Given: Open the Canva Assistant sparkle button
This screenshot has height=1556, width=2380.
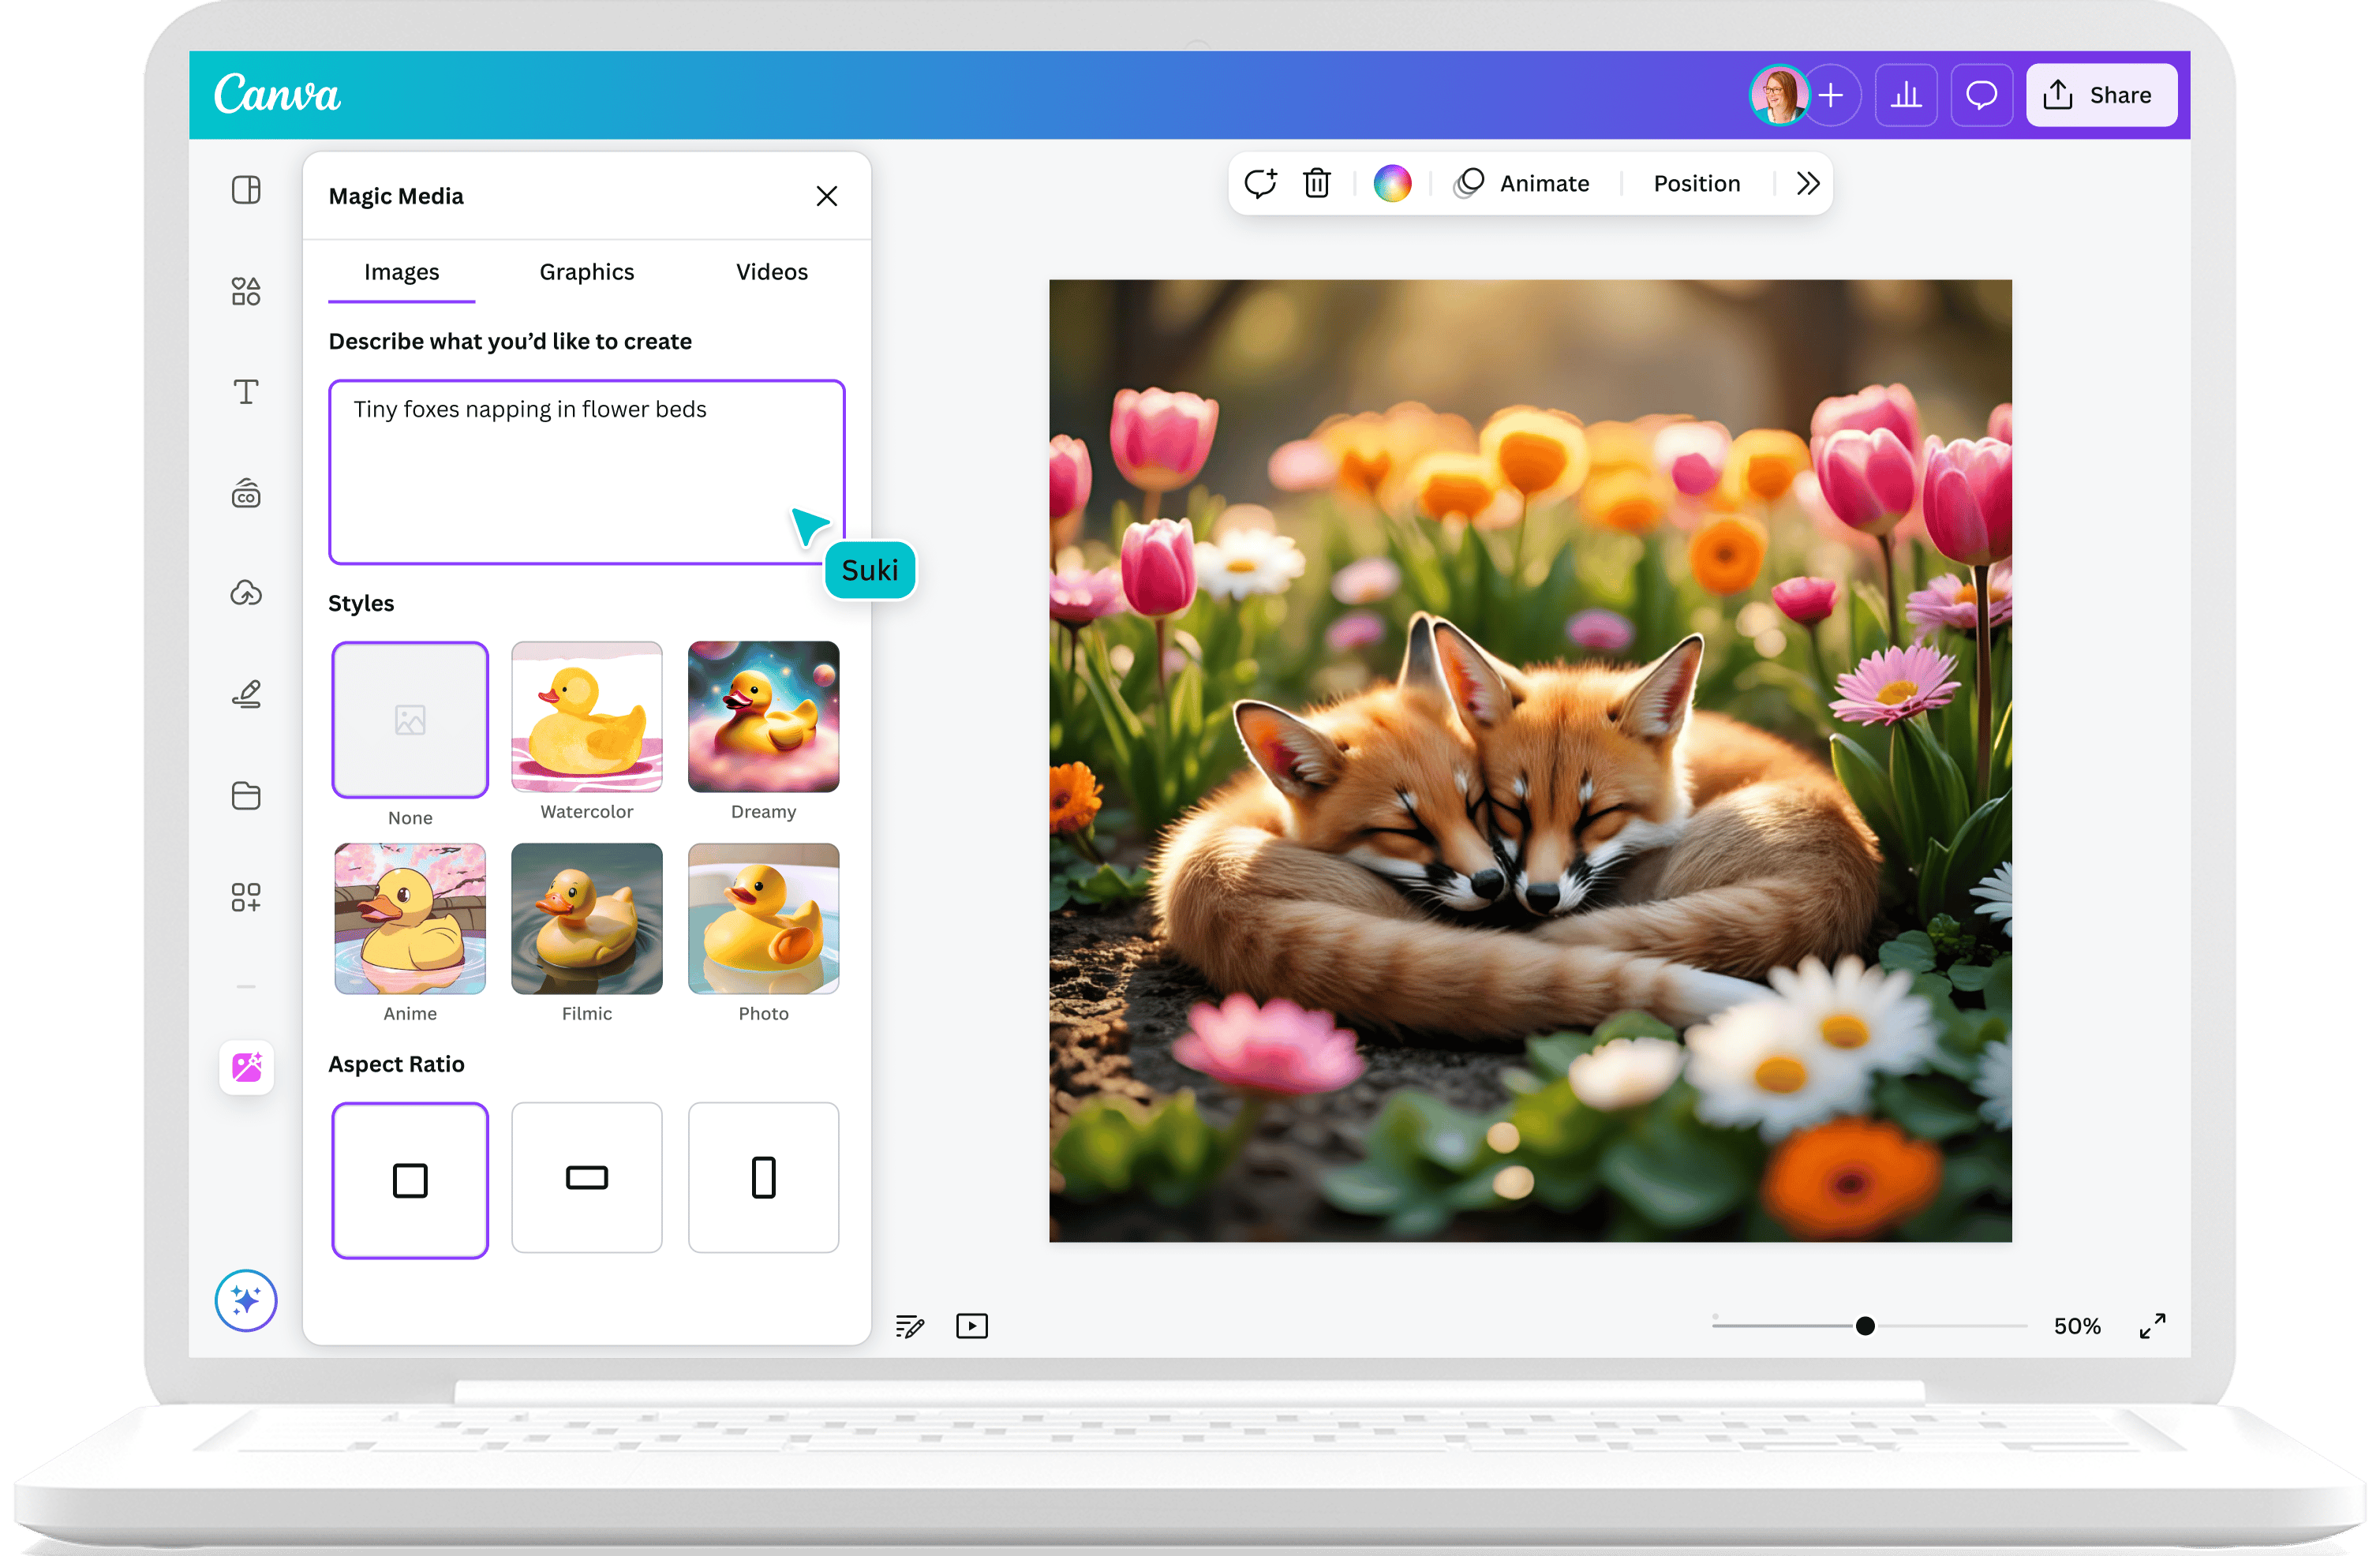Looking at the screenshot, I should click(x=246, y=1300).
